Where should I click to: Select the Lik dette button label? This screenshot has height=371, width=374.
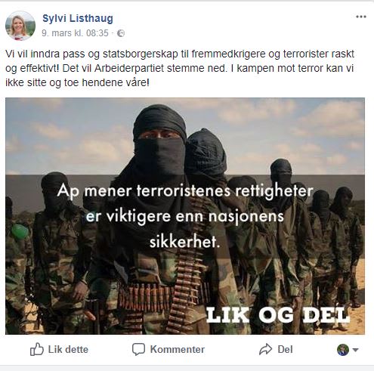point(68,350)
